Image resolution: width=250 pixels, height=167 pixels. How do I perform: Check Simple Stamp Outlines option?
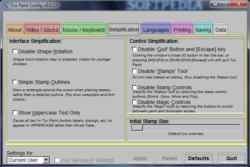15,82
